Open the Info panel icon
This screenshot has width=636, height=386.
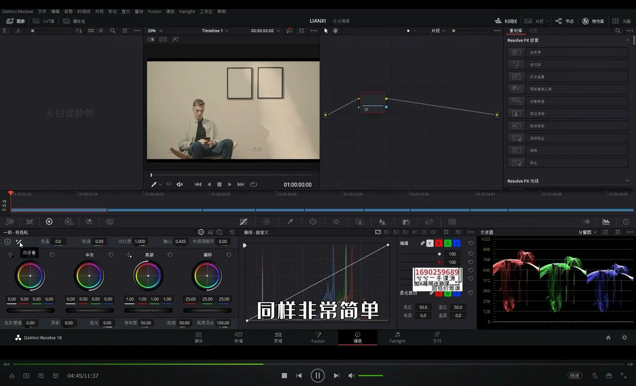click(x=626, y=222)
